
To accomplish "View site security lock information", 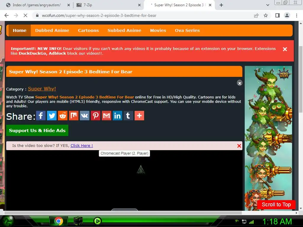I will 37,15.
